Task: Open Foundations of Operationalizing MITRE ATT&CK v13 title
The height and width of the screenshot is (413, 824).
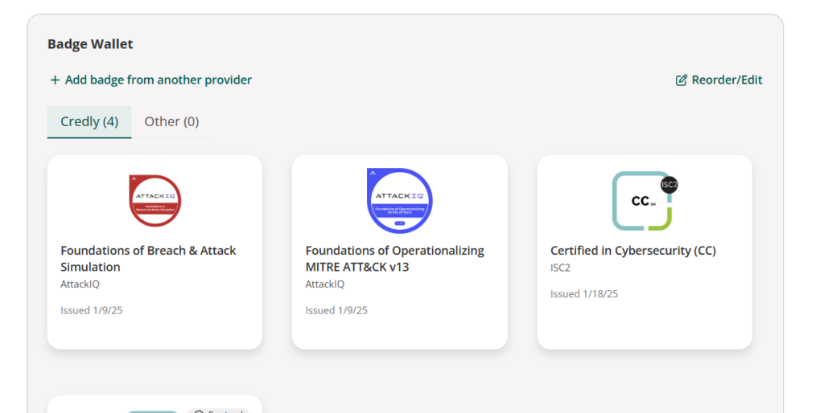Action: click(394, 259)
